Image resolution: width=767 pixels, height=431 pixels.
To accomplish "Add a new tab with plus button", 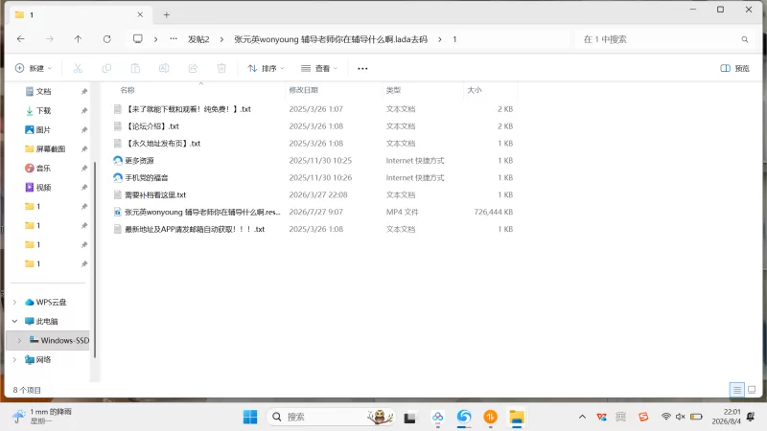I will [x=166, y=15].
